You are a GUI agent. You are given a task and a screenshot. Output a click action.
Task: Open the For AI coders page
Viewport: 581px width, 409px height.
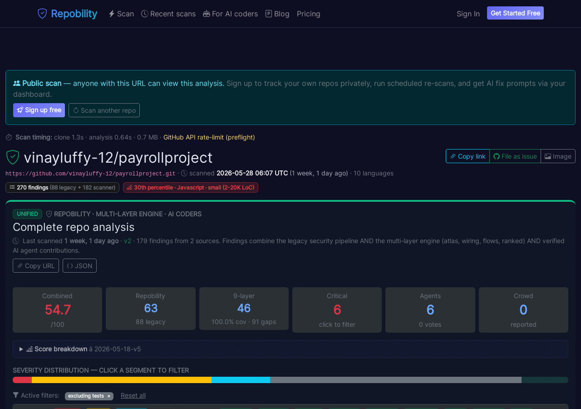pyautogui.click(x=231, y=14)
